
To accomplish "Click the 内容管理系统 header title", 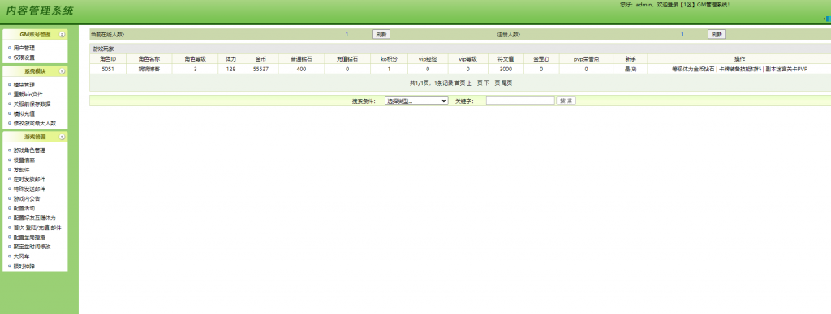I will tap(40, 11).
